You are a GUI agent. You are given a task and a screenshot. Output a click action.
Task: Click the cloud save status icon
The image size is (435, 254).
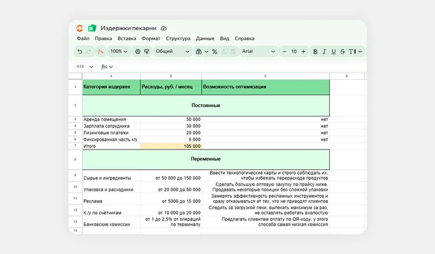(x=164, y=28)
